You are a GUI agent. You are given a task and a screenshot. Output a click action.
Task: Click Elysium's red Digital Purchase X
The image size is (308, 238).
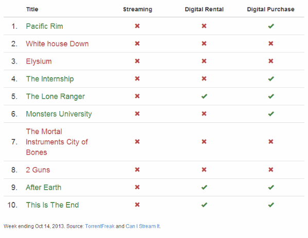[x=271, y=61]
